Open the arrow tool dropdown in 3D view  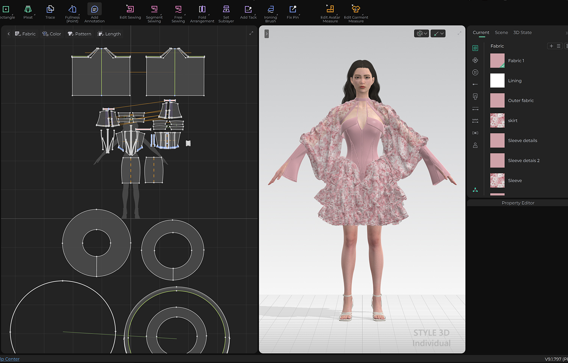coord(438,34)
